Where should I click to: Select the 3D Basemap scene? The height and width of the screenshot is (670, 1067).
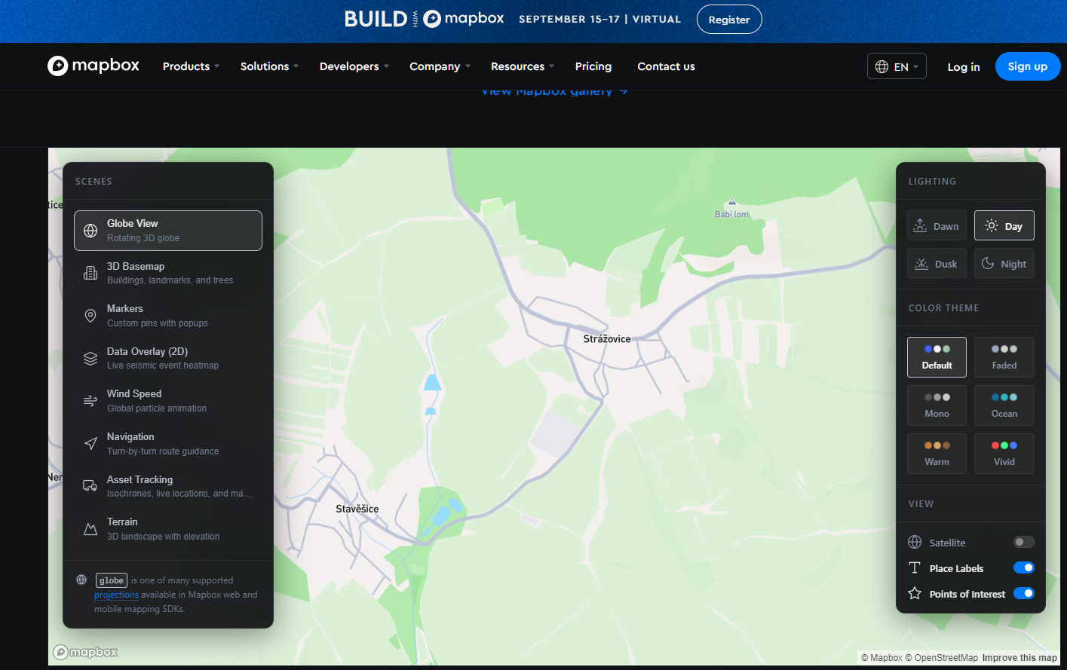click(x=168, y=273)
